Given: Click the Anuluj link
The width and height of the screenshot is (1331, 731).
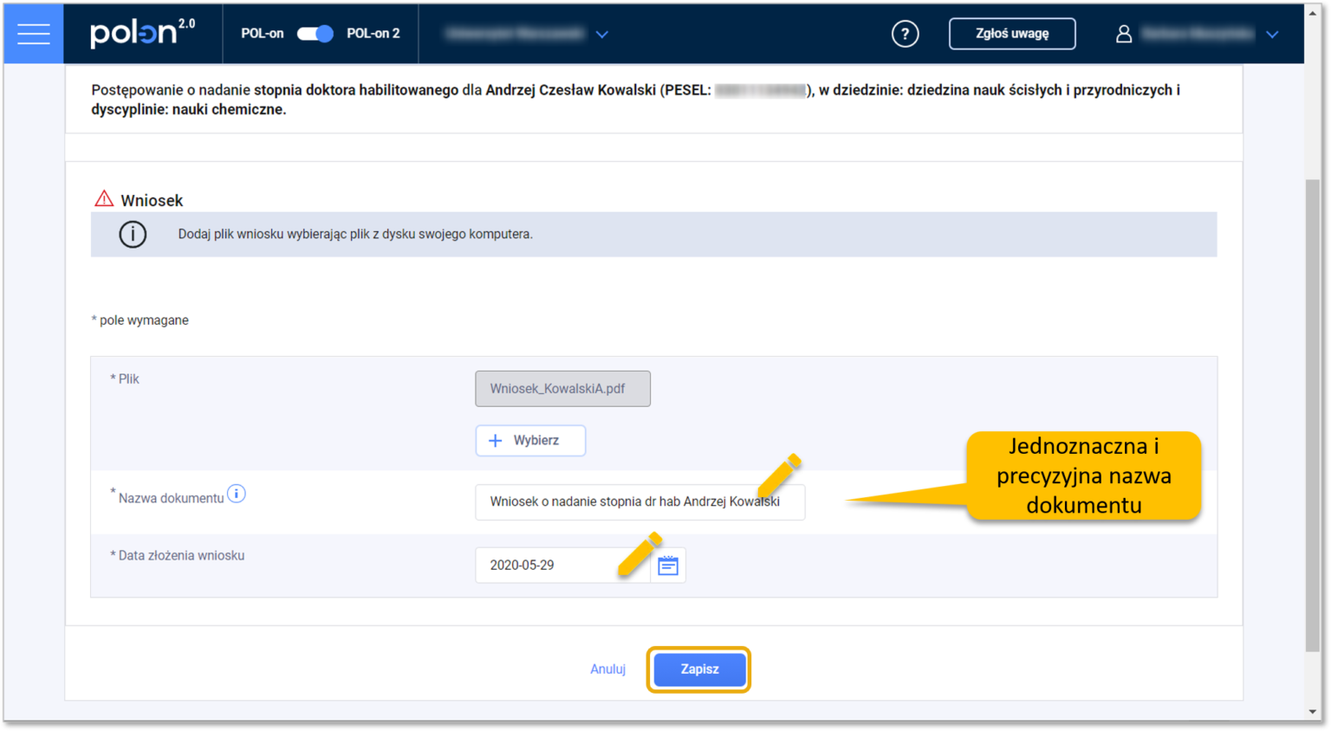Looking at the screenshot, I should [607, 669].
